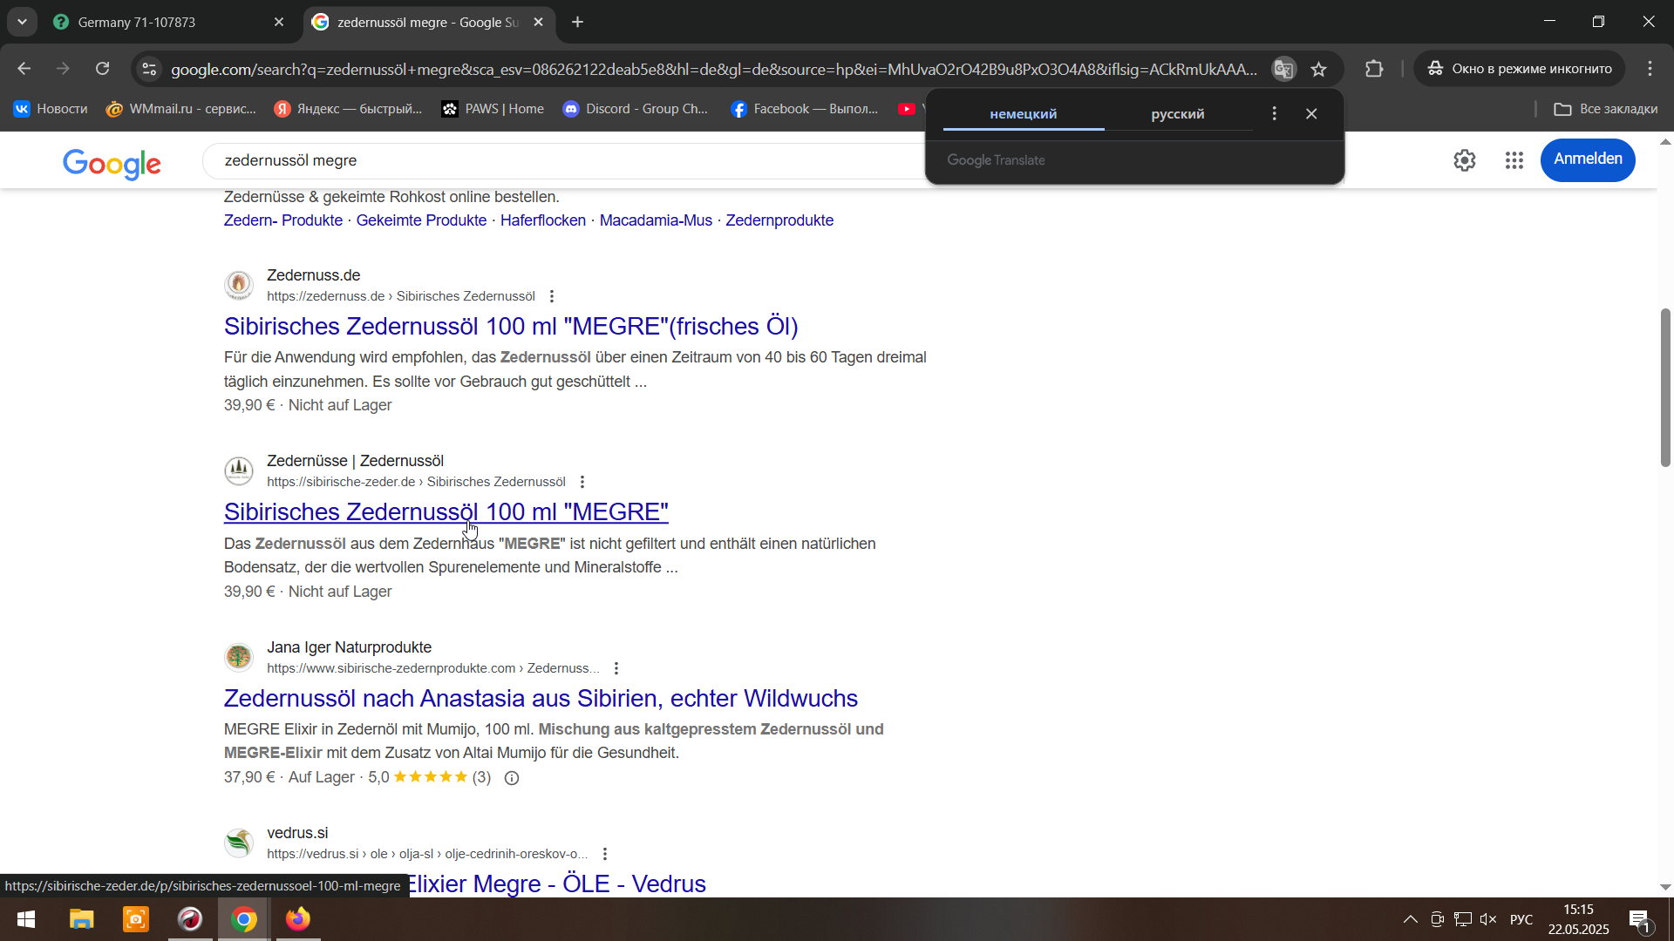The height and width of the screenshot is (941, 1674).
Task: Open Zedernussöl nach Anastasia aus Sibirien link
Action: (x=541, y=699)
